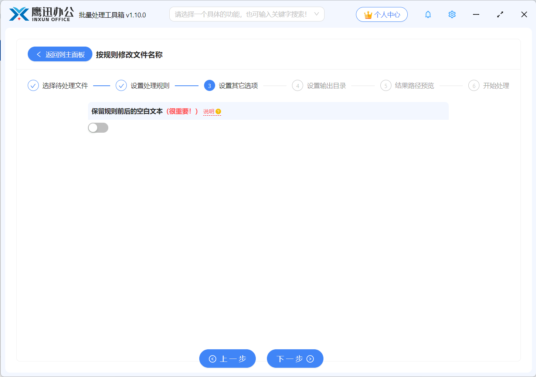The image size is (536, 377).
Task: Open 个人中心 from the top bar
Action: [382, 14]
